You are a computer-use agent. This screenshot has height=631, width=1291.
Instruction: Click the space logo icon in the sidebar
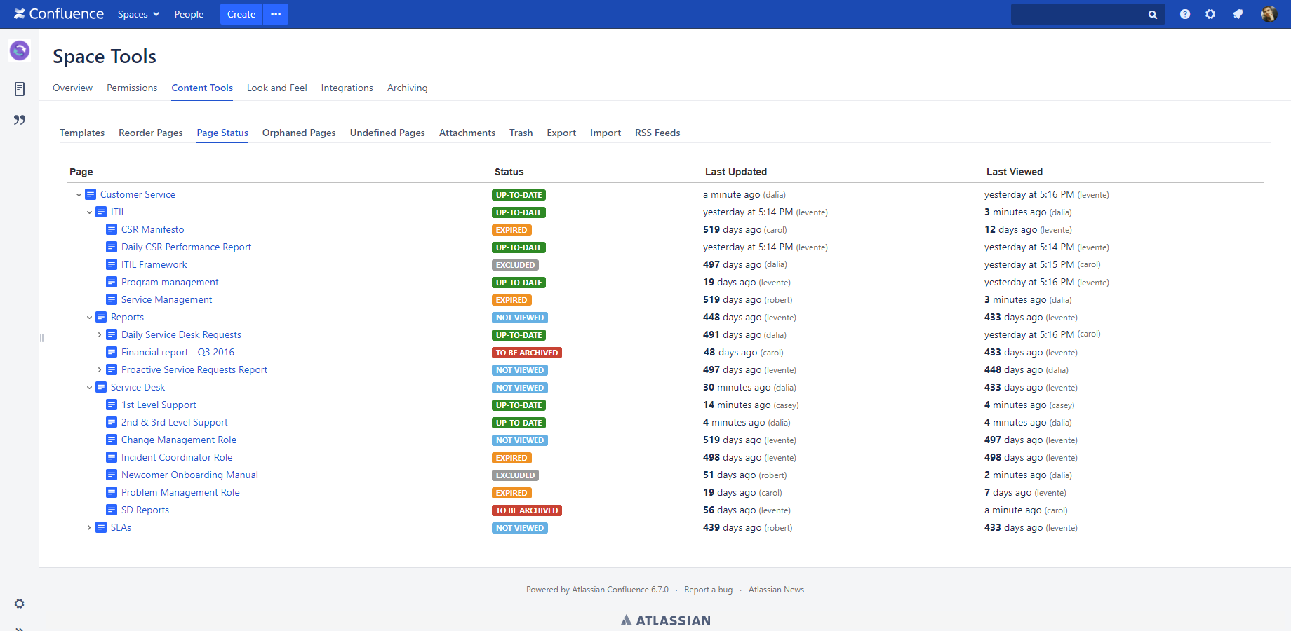click(x=19, y=50)
